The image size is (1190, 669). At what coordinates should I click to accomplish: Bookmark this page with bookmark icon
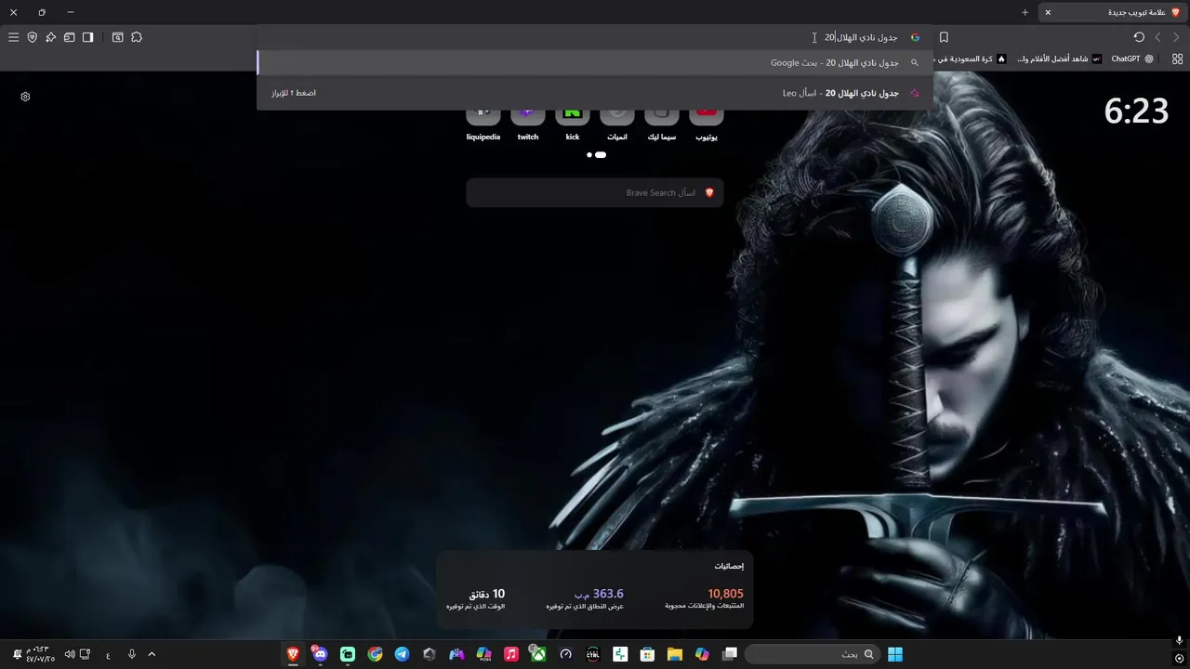[x=944, y=37]
